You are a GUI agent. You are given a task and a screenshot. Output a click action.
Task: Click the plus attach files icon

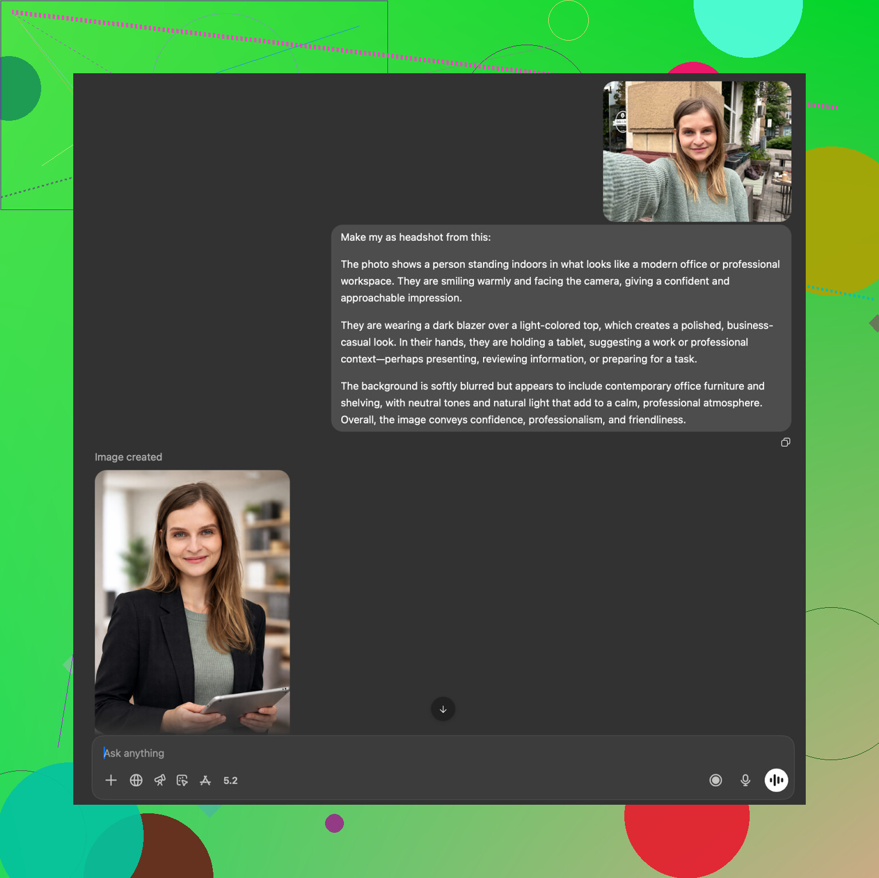(111, 780)
